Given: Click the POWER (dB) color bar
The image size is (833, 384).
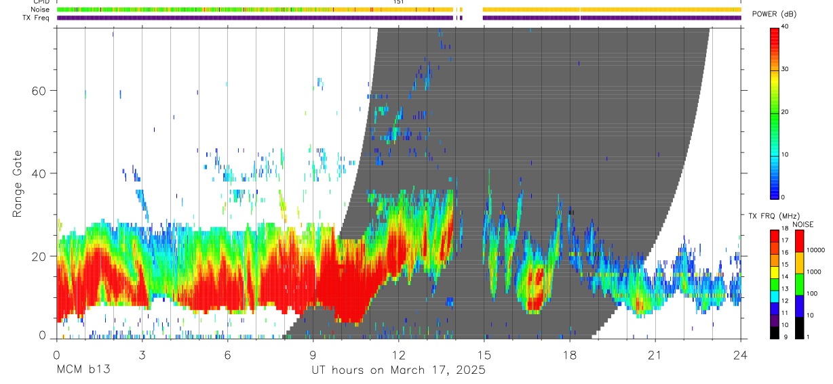Looking at the screenshot, I should (x=774, y=112).
